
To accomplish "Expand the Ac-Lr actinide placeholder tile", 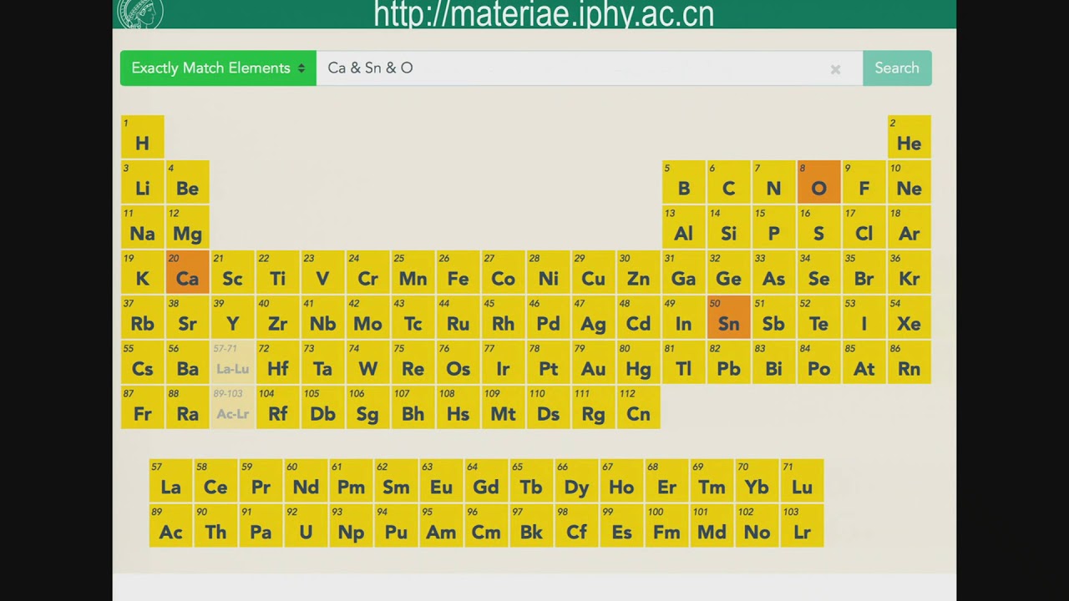I will (x=233, y=407).
